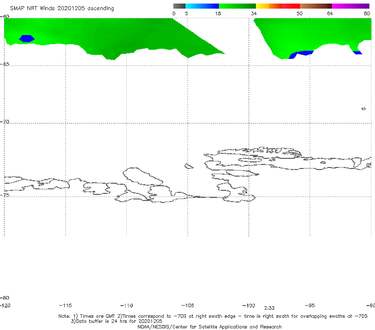Click the color bar label "64"
Image resolution: width=375 pixels, height=330 pixels.
coord(330,14)
